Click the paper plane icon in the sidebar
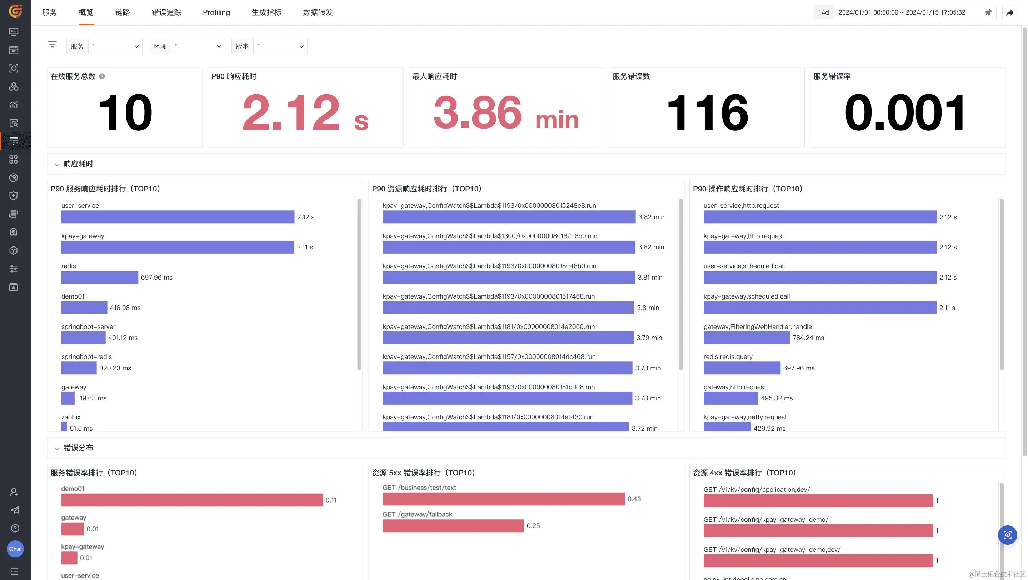 click(15, 510)
